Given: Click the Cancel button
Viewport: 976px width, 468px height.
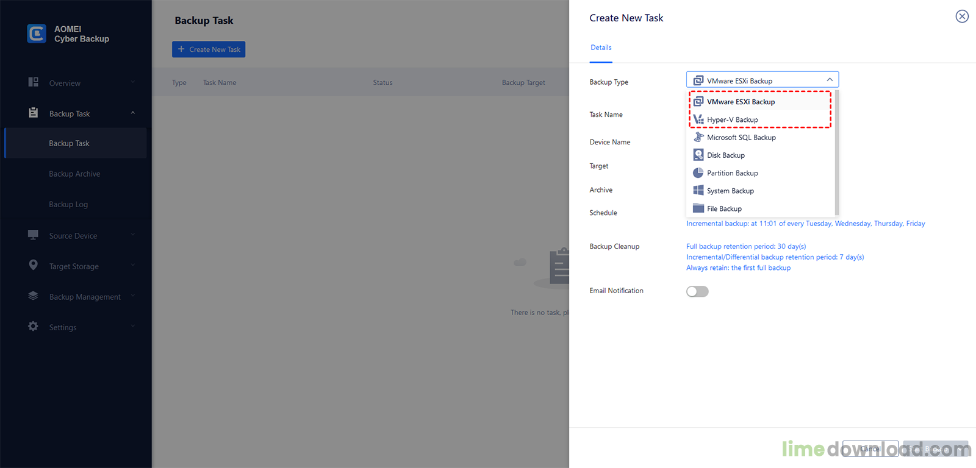Looking at the screenshot, I should click(870, 449).
